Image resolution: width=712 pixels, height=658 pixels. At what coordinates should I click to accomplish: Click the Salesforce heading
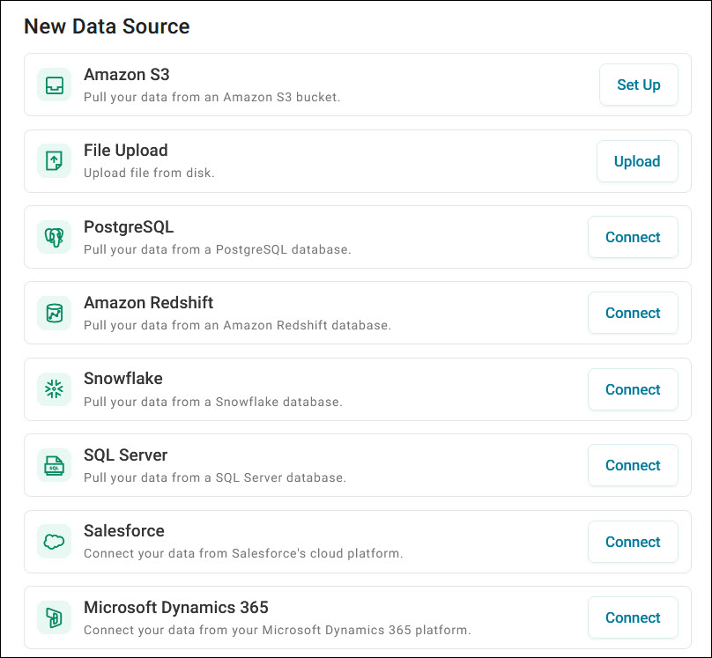(124, 531)
